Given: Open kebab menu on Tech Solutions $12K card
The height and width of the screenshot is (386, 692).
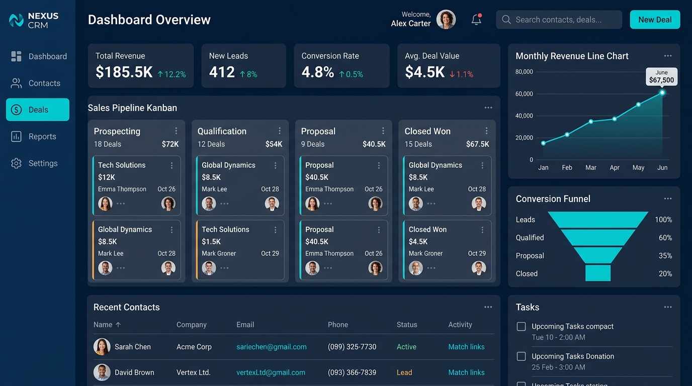Looking at the screenshot, I should pos(172,165).
